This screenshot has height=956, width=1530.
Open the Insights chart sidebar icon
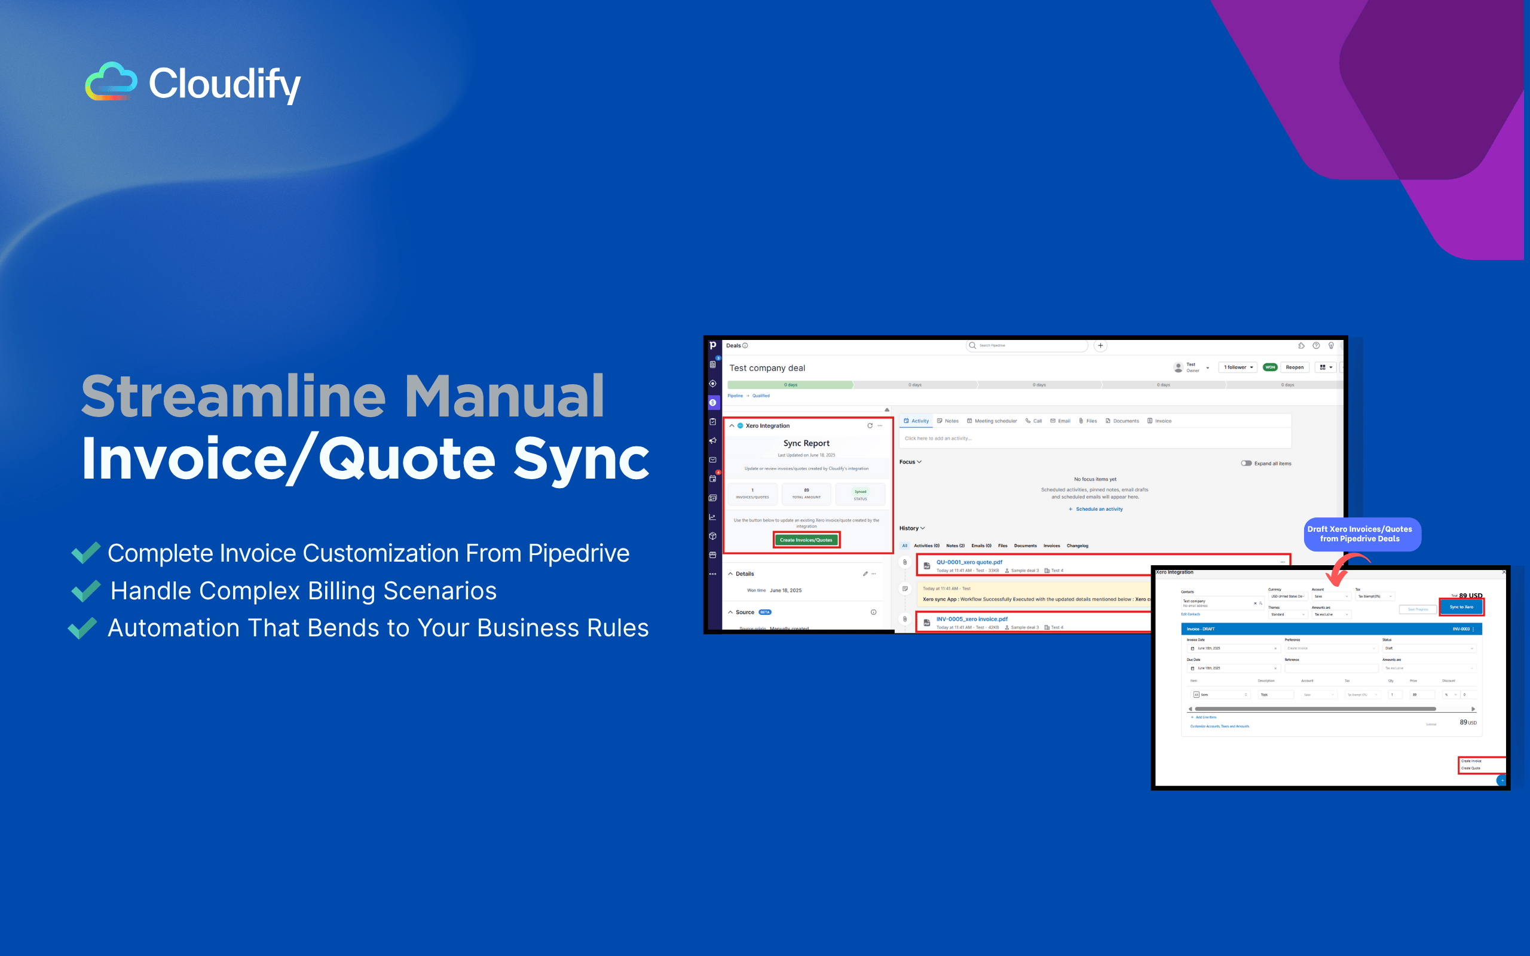point(712,517)
